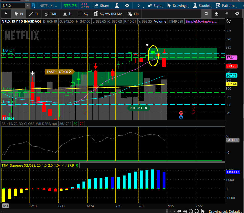Image resolution: width=244 pixels, height=213 pixels.
Task: Click the zoom in magnifier icon
Action: pyautogui.click(x=191, y=211)
